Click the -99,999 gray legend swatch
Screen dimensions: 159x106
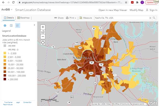tap(5, 46)
